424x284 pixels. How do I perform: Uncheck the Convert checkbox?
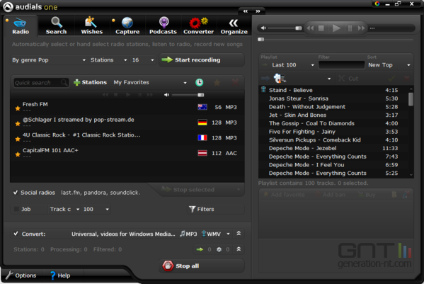point(16,234)
